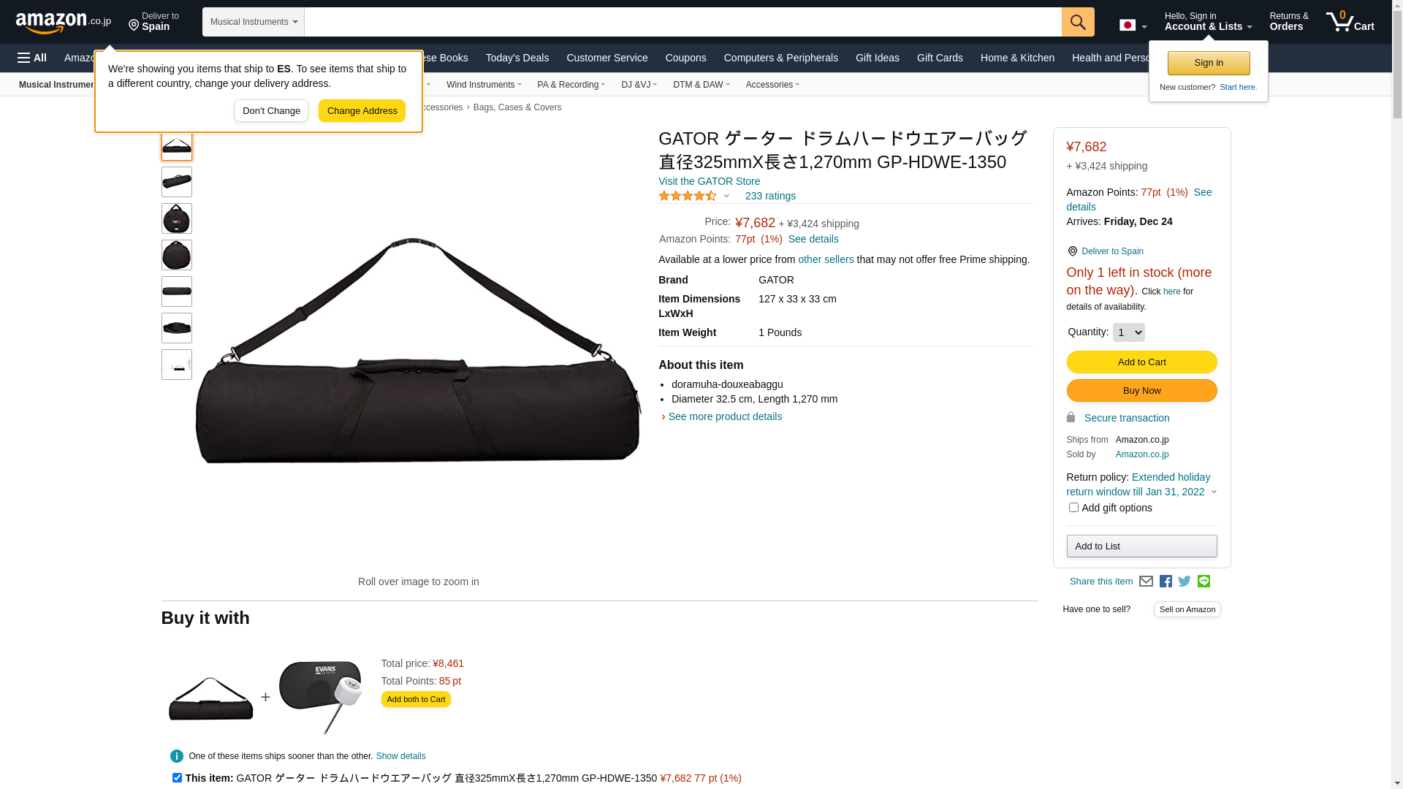Enable Add gift options checkbox
The height and width of the screenshot is (789, 1403).
(x=1073, y=508)
